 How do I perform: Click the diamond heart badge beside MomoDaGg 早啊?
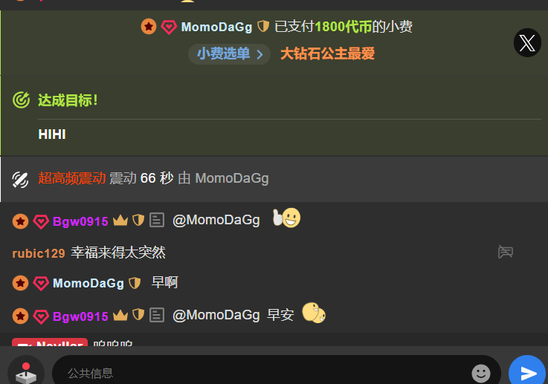(x=41, y=283)
